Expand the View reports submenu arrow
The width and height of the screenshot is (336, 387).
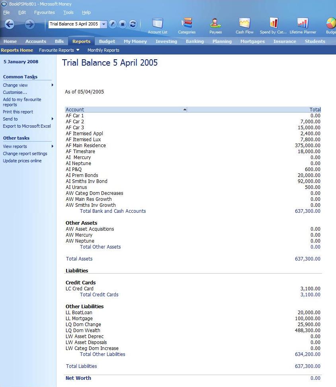pyautogui.click(x=53, y=146)
